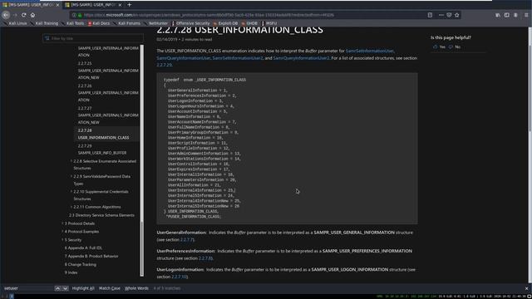Image resolution: width=532 pixels, height=299 pixels.
Task: Open the page actions three-dot menu
Action: (441, 15)
